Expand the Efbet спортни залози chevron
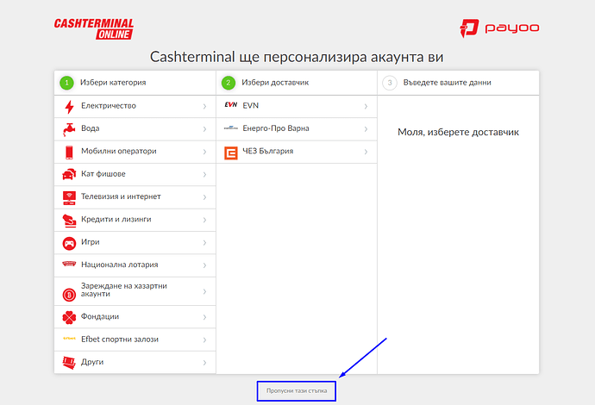Image resolution: width=595 pixels, height=405 pixels. pyautogui.click(x=204, y=340)
